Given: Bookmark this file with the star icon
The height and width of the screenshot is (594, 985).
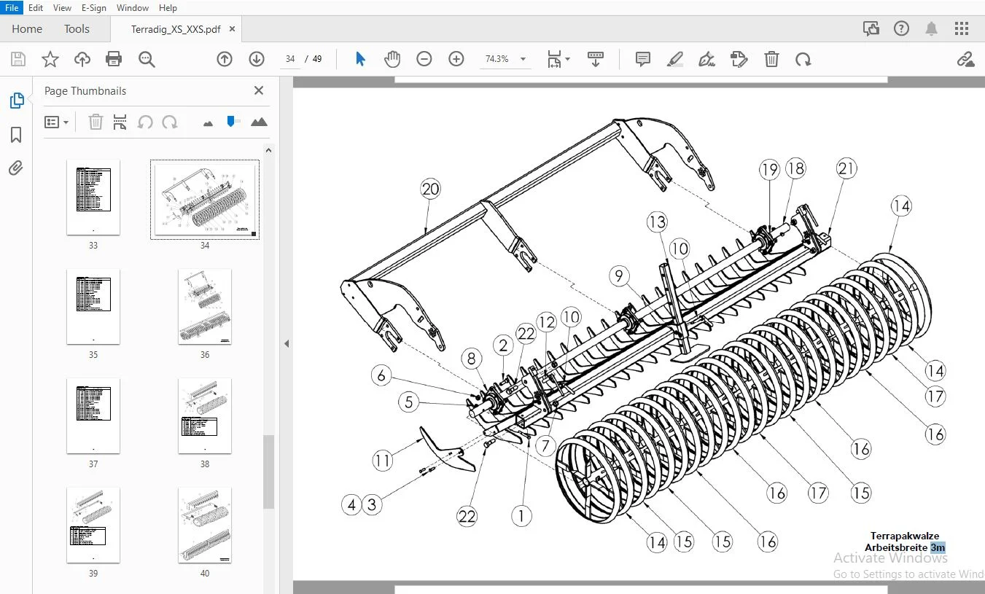Looking at the screenshot, I should (x=50, y=59).
